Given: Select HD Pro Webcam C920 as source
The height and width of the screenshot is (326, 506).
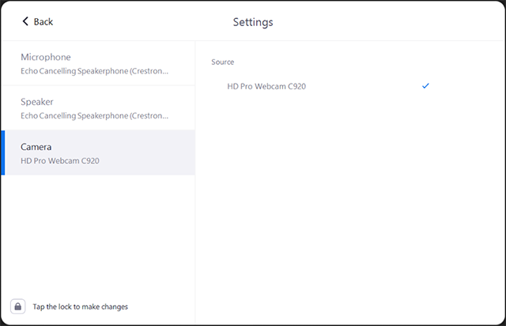Looking at the screenshot, I should pos(266,86).
